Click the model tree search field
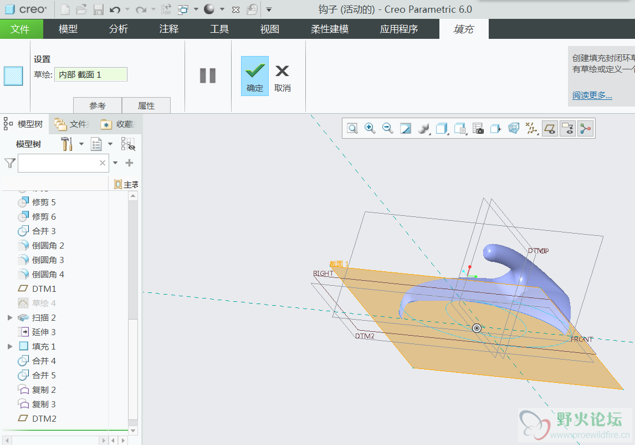This screenshot has width=635, height=445. [63, 163]
